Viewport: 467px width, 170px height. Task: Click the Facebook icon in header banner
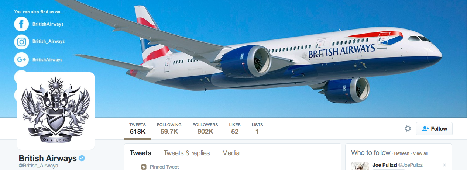click(21, 24)
